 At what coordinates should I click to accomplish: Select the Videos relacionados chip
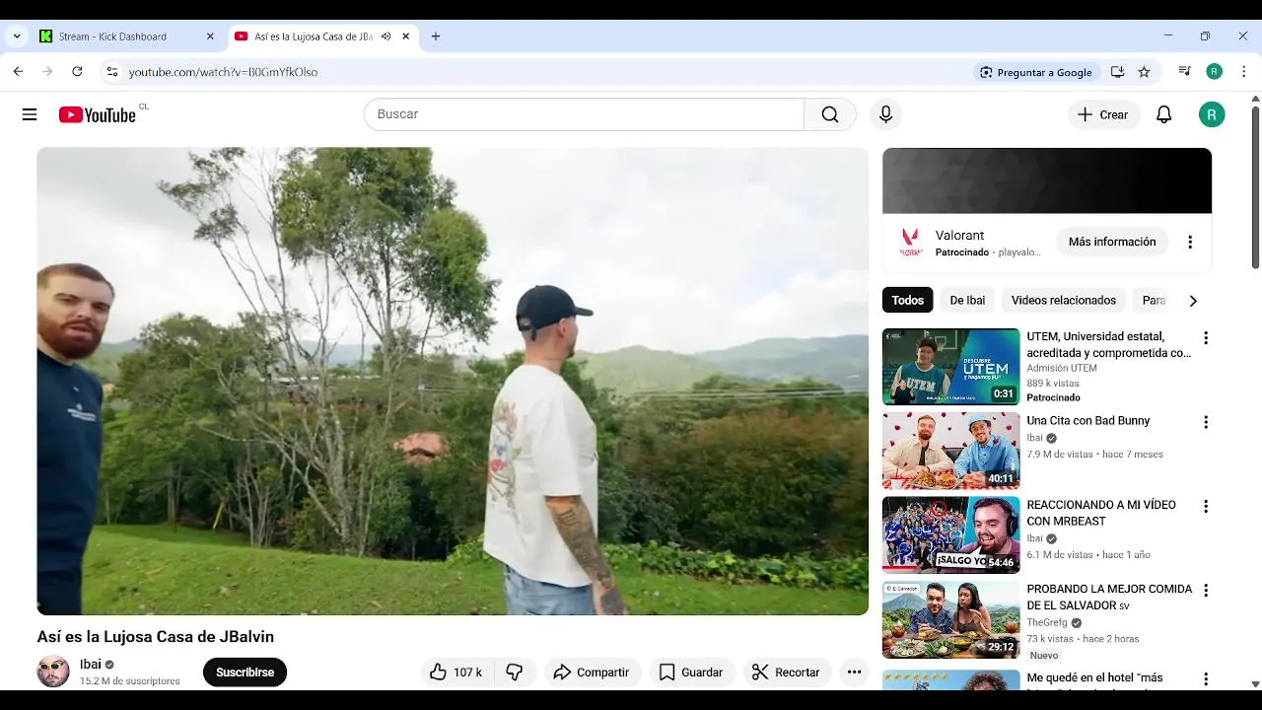[x=1064, y=300]
